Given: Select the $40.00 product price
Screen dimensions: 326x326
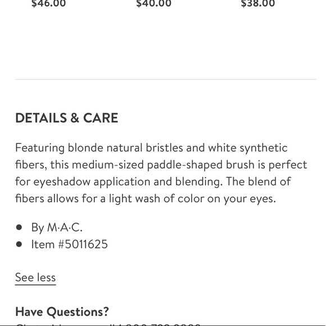Looking at the screenshot, I should pyautogui.click(x=153, y=3).
